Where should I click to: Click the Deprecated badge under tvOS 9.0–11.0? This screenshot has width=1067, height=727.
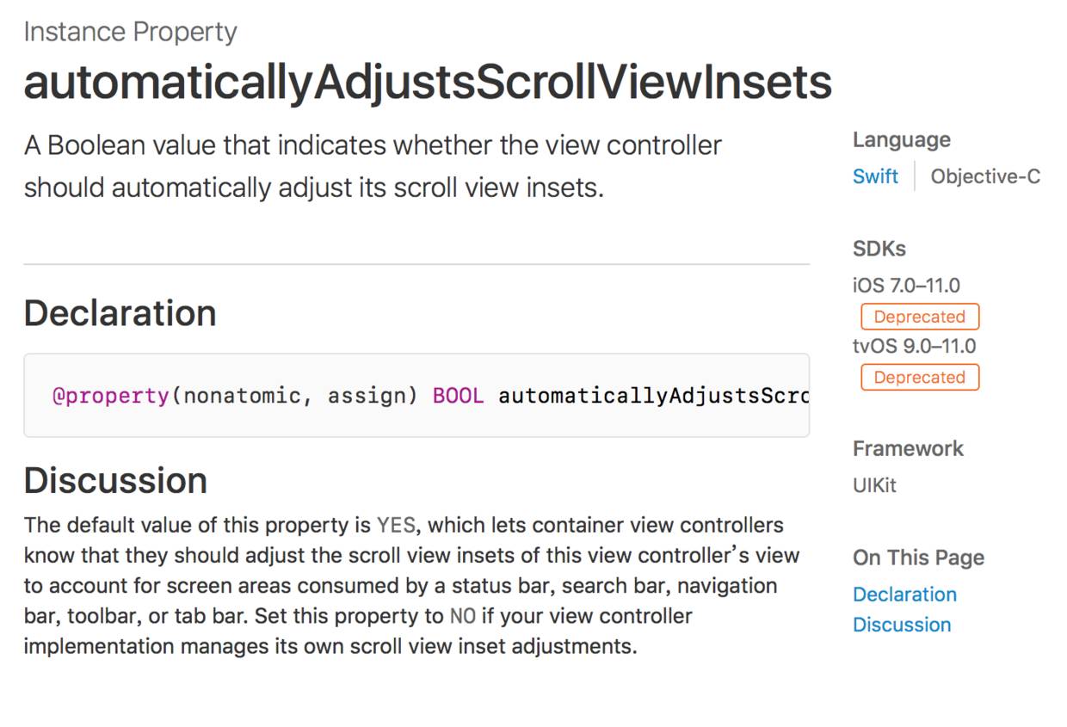point(919,377)
